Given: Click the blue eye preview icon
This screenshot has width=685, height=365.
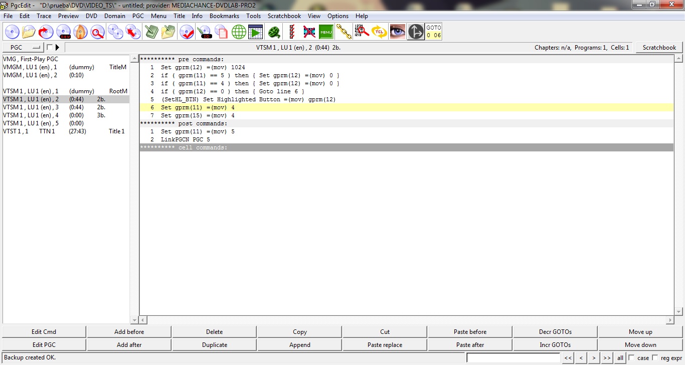Looking at the screenshot, I should coord(398,32).
